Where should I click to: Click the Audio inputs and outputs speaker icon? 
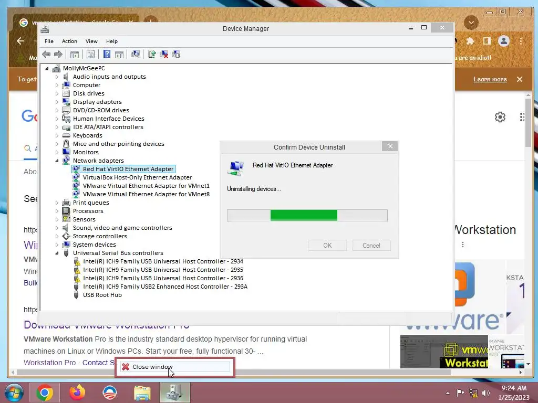click(66, 77)
